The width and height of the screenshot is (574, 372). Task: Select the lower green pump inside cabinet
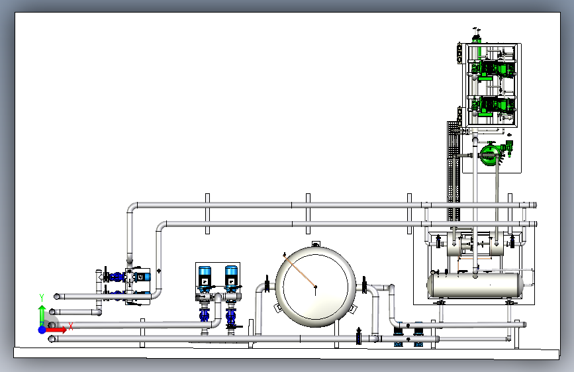coord(495,105)
